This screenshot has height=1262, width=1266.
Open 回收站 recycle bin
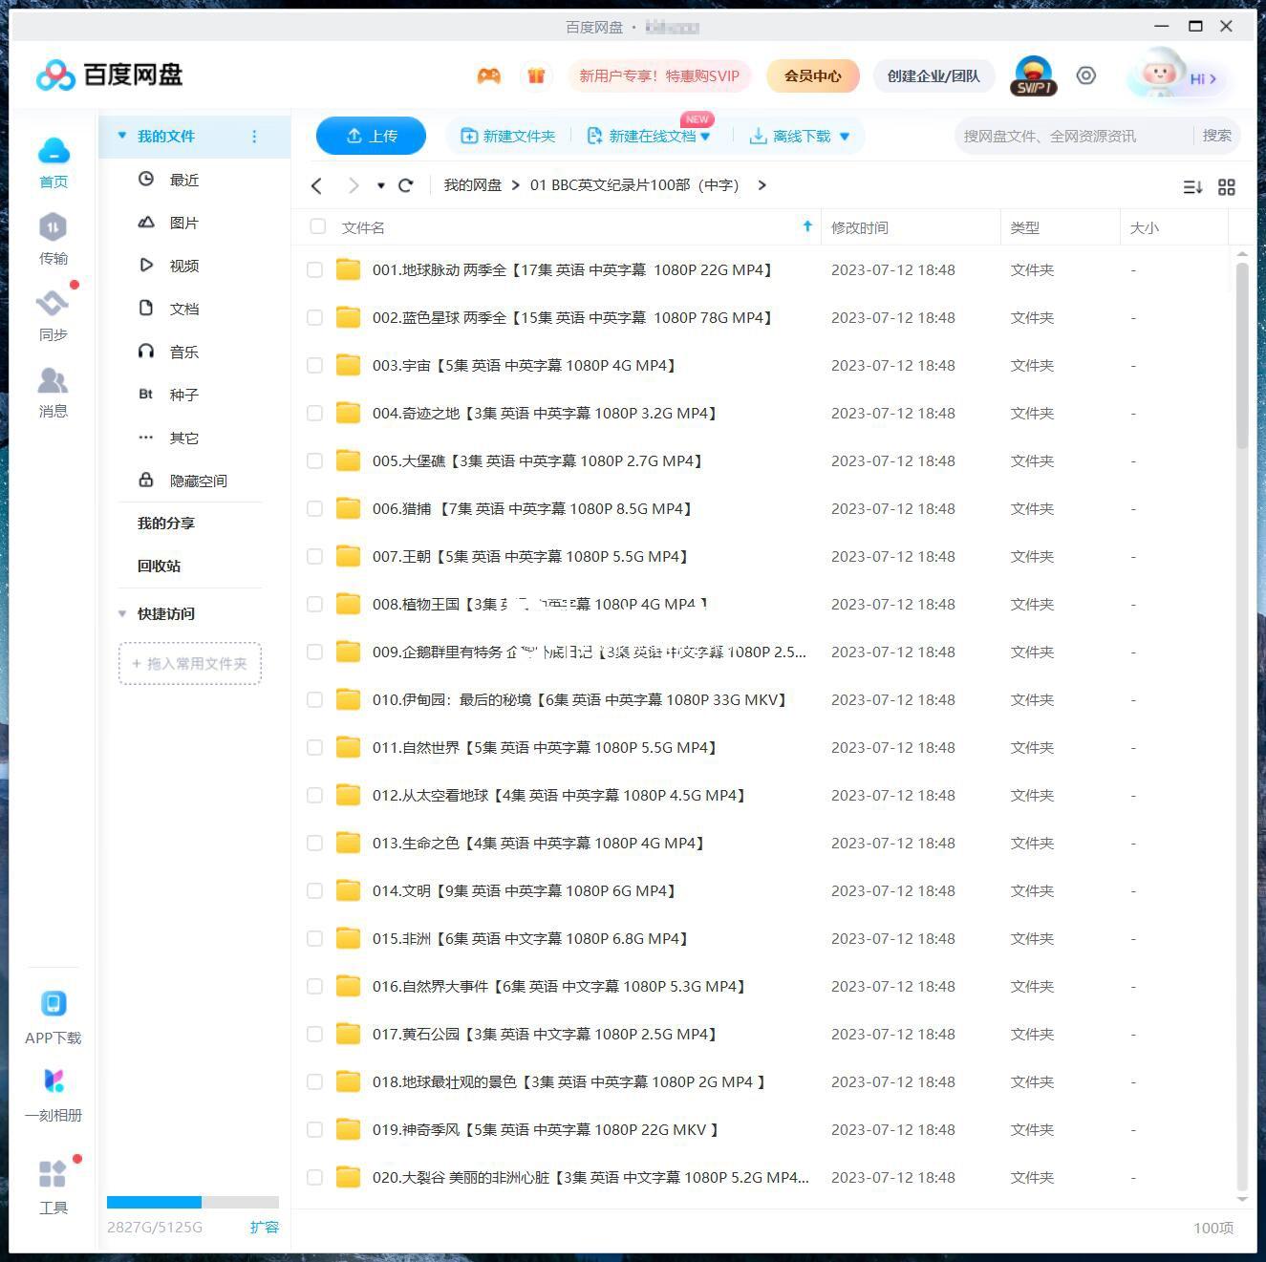[x=159, y=566]
